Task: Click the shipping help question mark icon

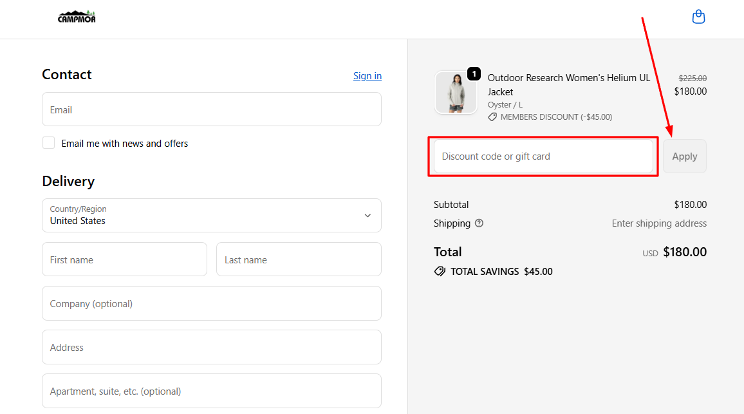Action: click(x=479, y=223)
